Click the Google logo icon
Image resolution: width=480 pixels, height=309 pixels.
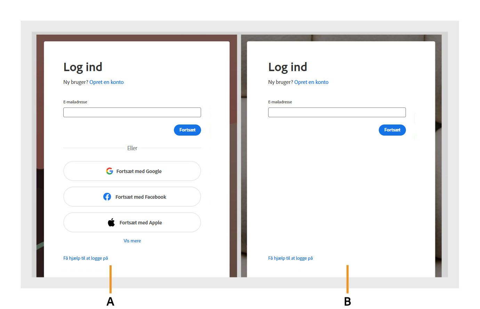tap(109, 171)
